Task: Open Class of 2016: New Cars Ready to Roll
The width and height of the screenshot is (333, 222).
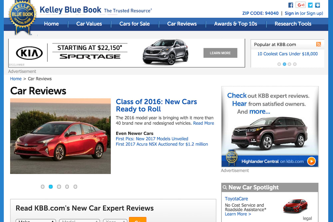Action: 156,105
